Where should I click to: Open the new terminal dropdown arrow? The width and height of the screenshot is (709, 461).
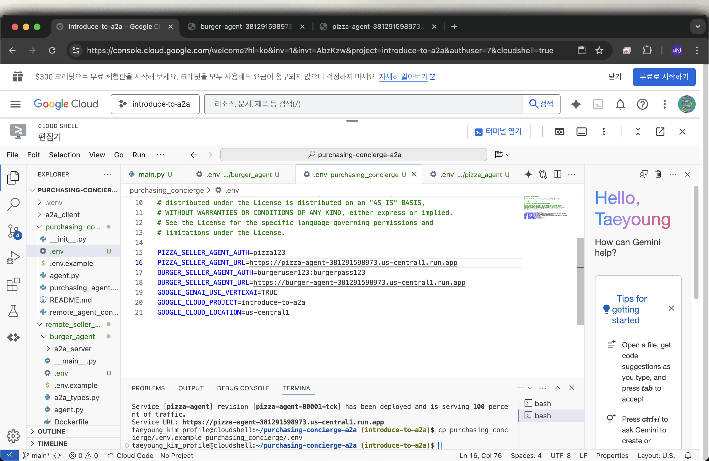pos(530,388)
